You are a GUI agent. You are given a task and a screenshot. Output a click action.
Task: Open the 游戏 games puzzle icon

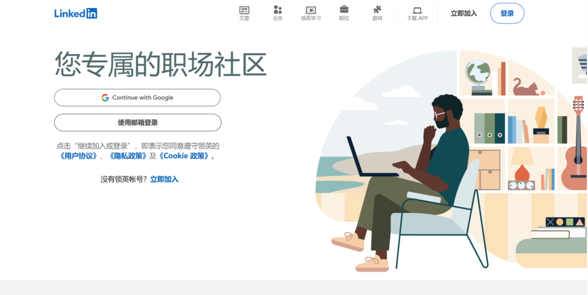(377, 10)
